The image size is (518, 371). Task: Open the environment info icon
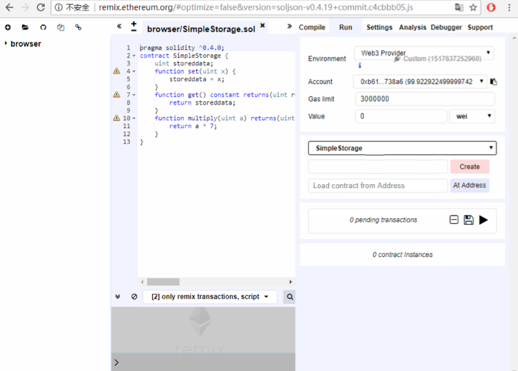coord(360,65)
